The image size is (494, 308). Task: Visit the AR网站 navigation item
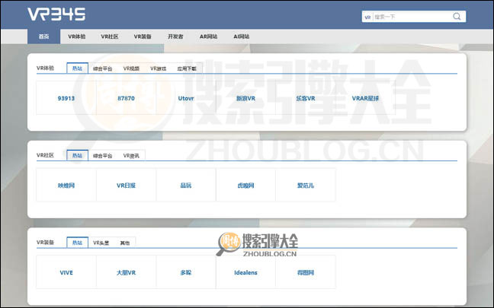pos(208,37)
